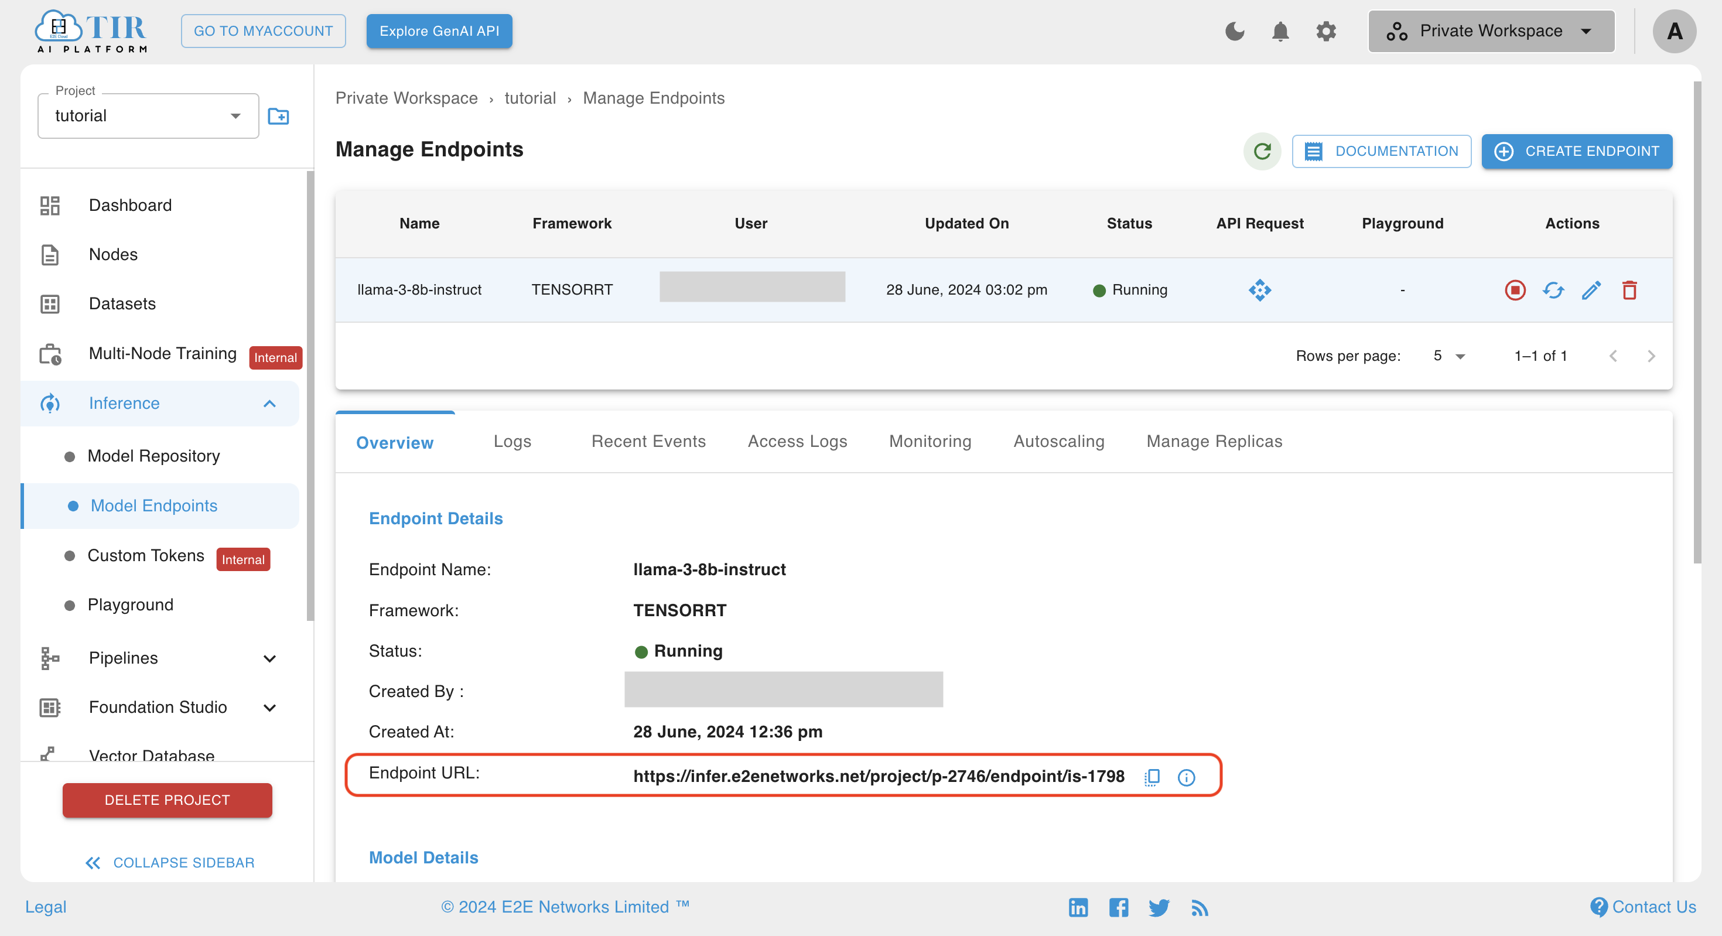The height and width of the screenshot is (936, 1722).
Task: Go to next table page
Action: (x=1651, y=356)
